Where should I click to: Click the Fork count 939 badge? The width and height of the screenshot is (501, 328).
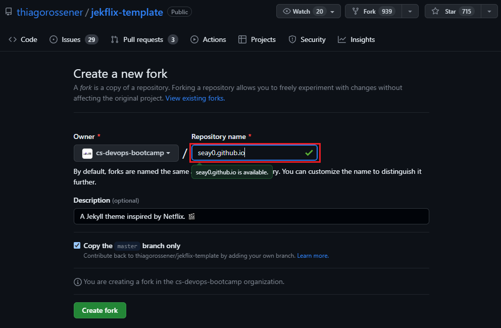click(387, 12)
